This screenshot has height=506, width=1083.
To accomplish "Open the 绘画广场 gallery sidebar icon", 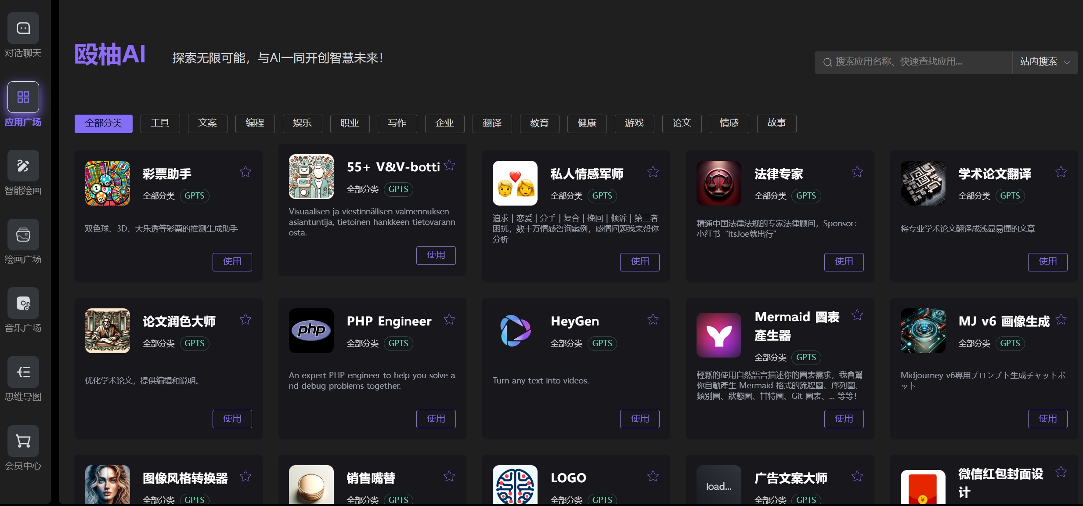I will pos(23,235).
